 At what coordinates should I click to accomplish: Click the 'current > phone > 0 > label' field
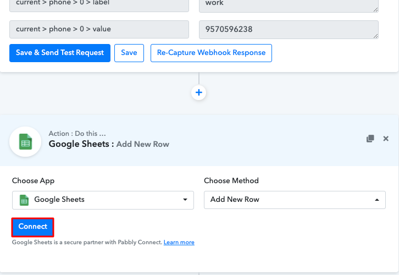(x=99, y=5)
